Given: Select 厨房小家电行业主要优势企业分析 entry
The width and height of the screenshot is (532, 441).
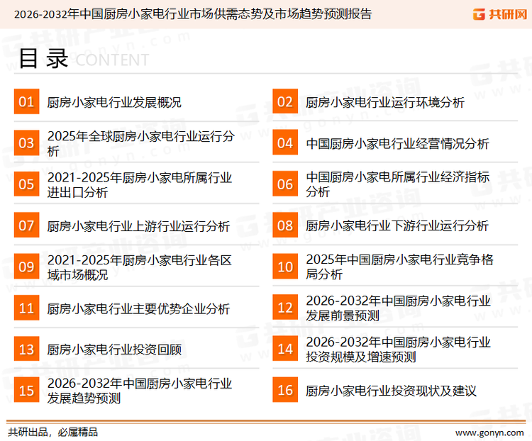Looking at the screenshot, I should click(x=138, y=308).
